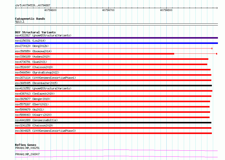Click variant label nsv5575267 (Ebert2021)
The width and height of the screenshot is (225, 160).
(x=32, y=104)
